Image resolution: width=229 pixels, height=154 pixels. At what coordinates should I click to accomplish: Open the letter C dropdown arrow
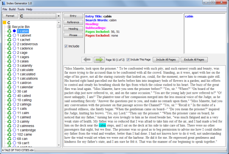[59, 16]
